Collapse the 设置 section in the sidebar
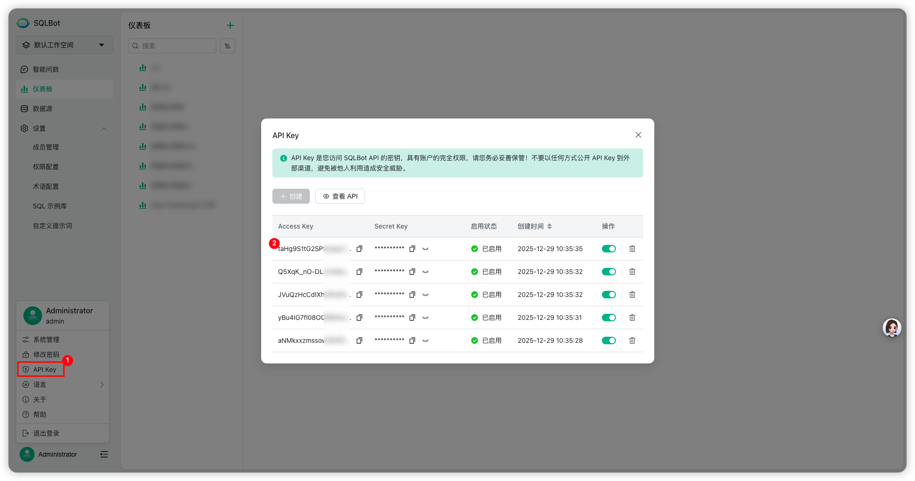The width and height of the screenshot is (915, 481). click(x=104, y=129)
